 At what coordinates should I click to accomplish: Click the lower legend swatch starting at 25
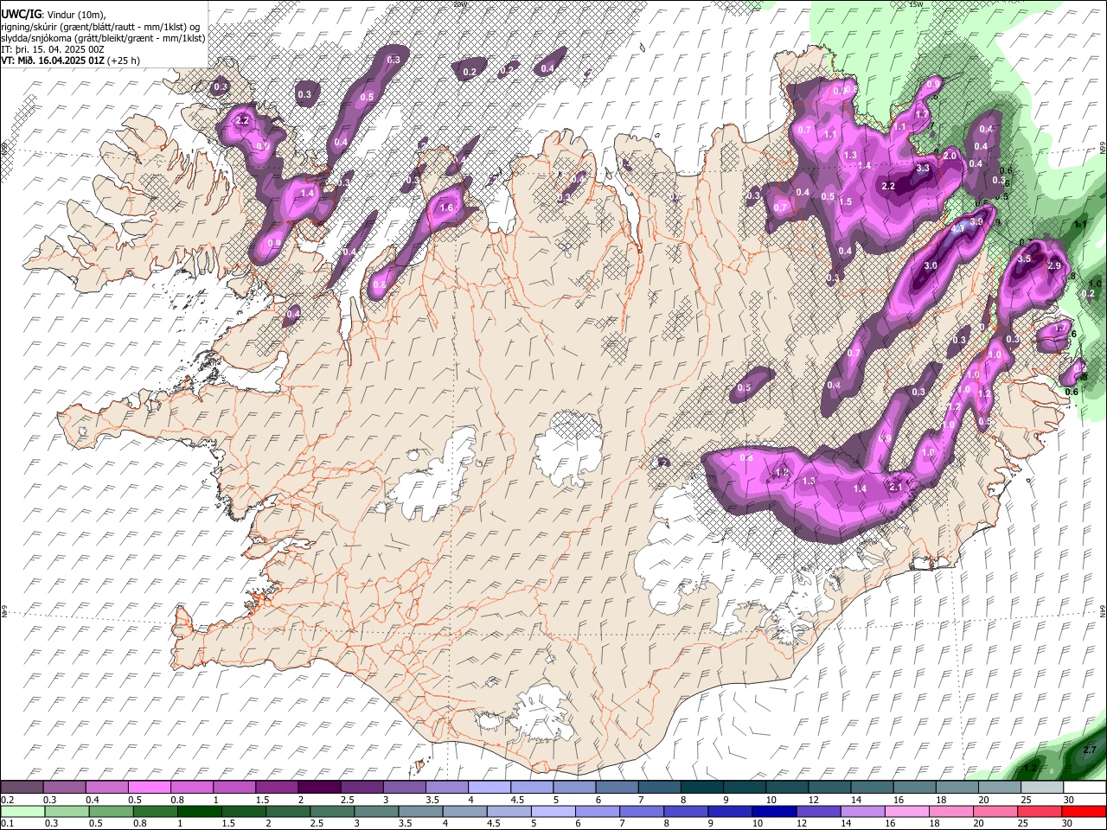click(1041, 811)
